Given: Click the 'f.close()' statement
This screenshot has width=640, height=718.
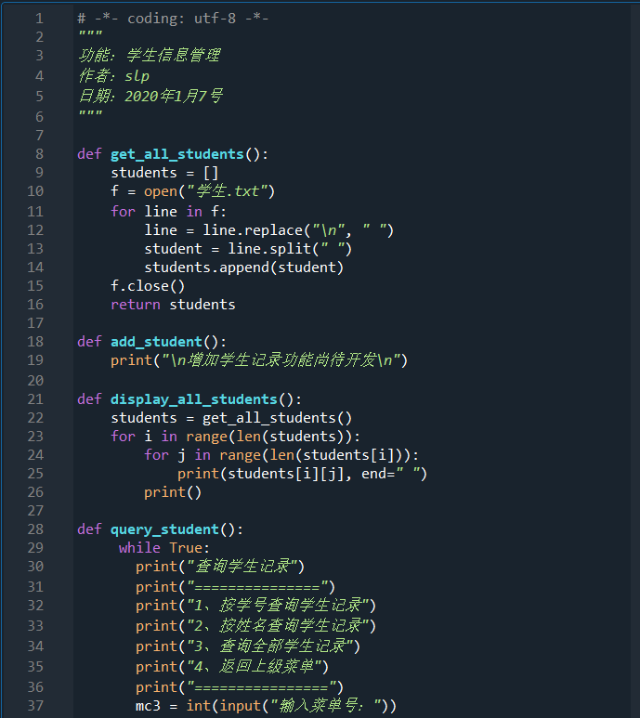Looking at the screenshot, I should point(148,286).
